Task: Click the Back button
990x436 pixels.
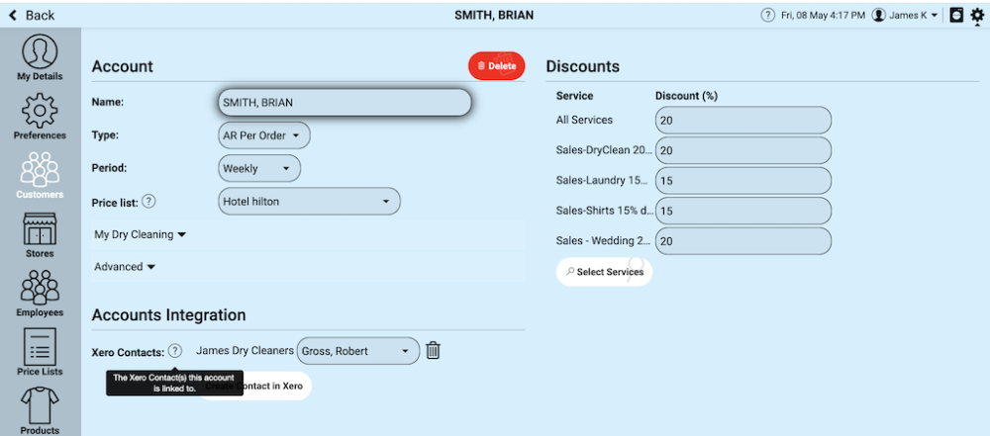Action: [32, 15]
